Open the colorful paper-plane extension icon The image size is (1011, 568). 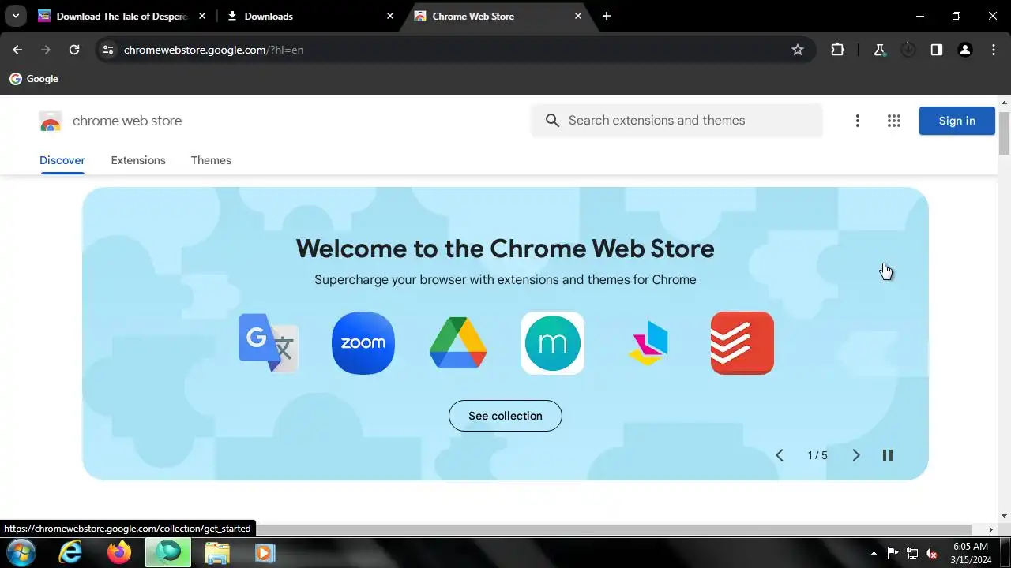[648, 343]
